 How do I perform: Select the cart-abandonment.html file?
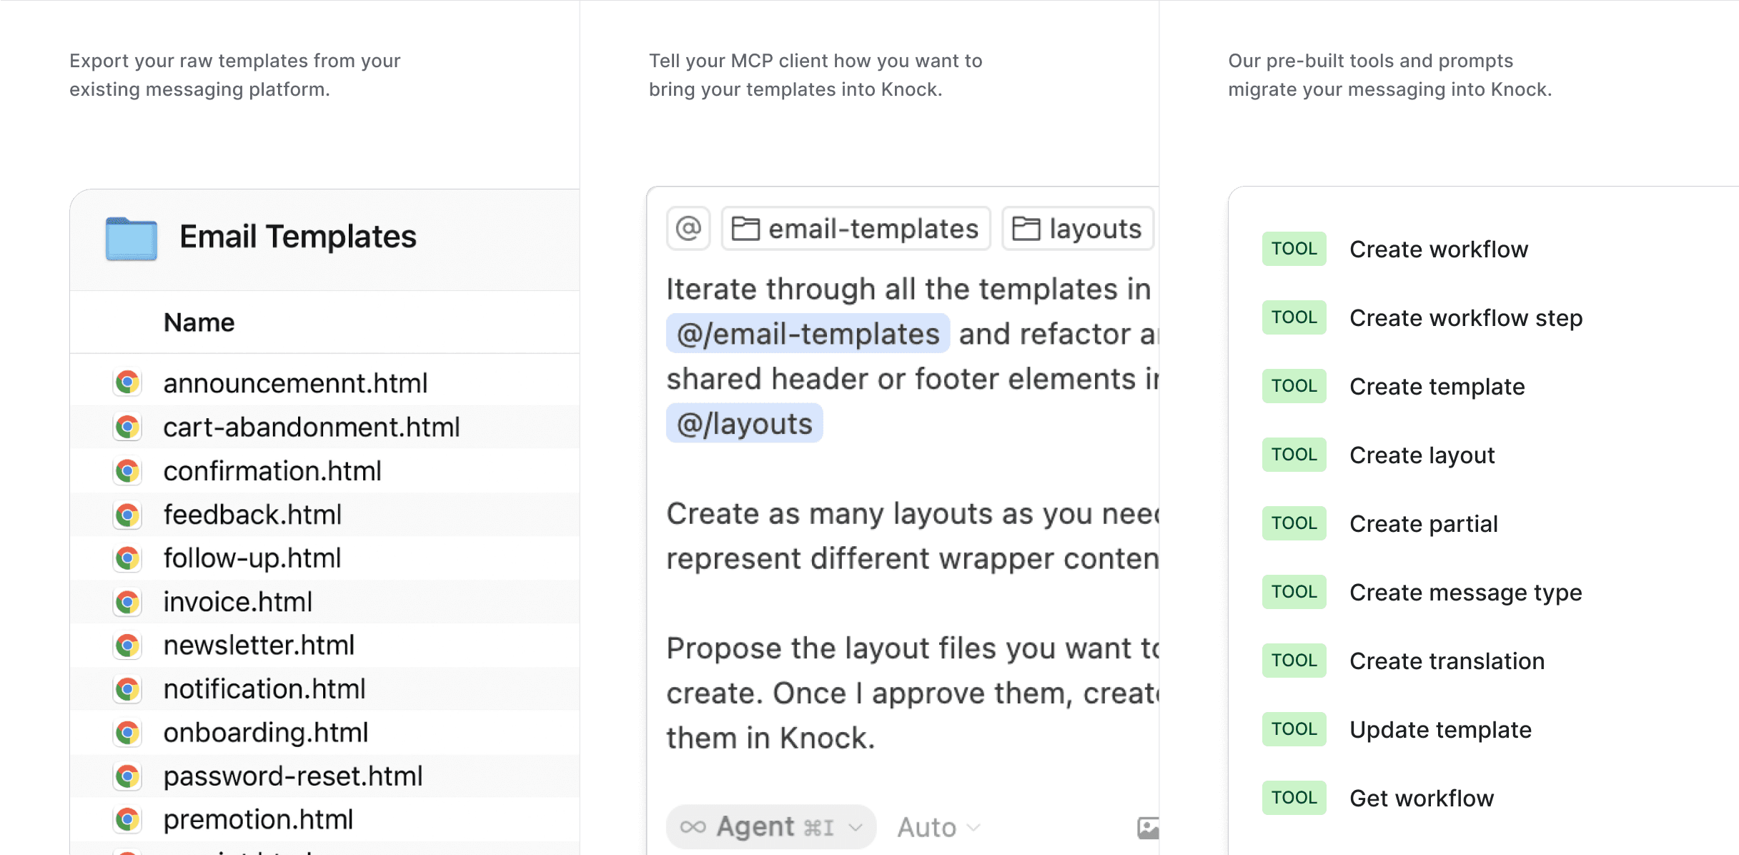311,427
